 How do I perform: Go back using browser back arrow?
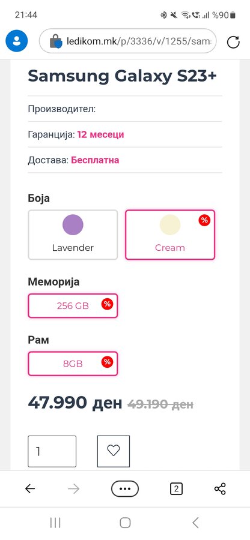click(x=30, y=488)
